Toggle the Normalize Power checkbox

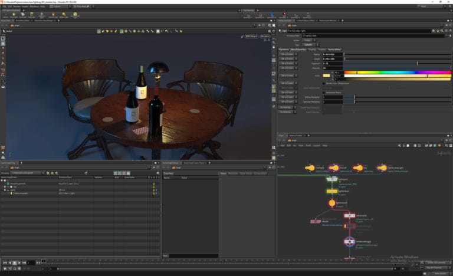click(323, 93)
